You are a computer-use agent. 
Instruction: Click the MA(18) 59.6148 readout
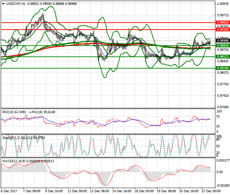pyautogui.click(x=41, y=112)
